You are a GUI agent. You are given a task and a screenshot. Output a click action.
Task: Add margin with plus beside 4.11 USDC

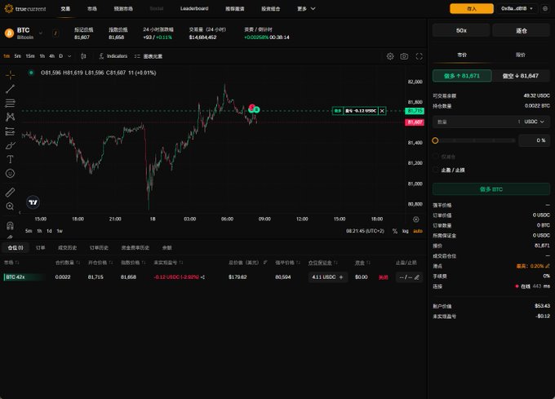(341, 277)
